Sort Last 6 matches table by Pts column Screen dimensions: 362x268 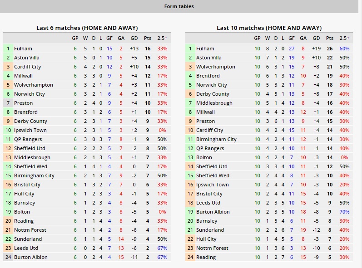pos(148,38)
